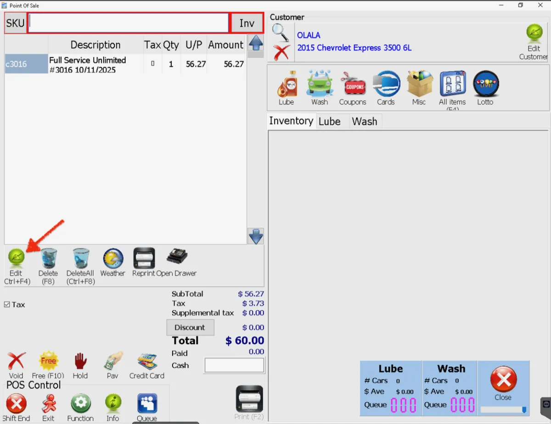
Task: Click the Amount column header
Action: [225, 45]
